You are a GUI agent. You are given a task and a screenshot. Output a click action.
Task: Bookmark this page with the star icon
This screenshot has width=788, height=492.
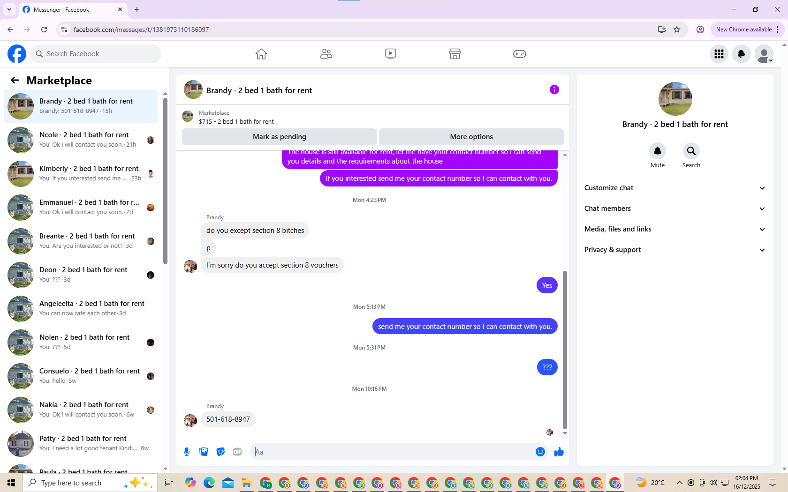677,30
